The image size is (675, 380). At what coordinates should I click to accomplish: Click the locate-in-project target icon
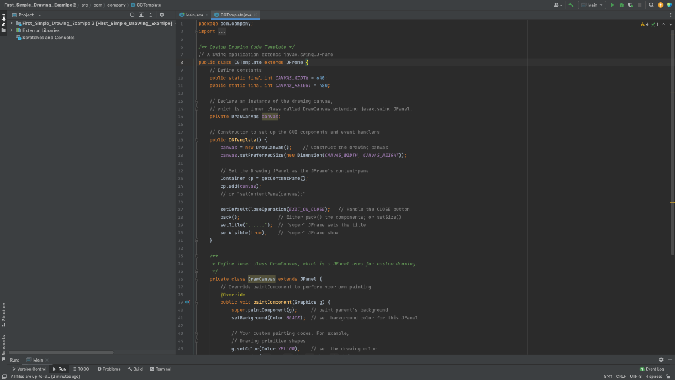point(132,15)
